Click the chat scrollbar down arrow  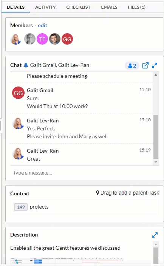pos(156,162)
